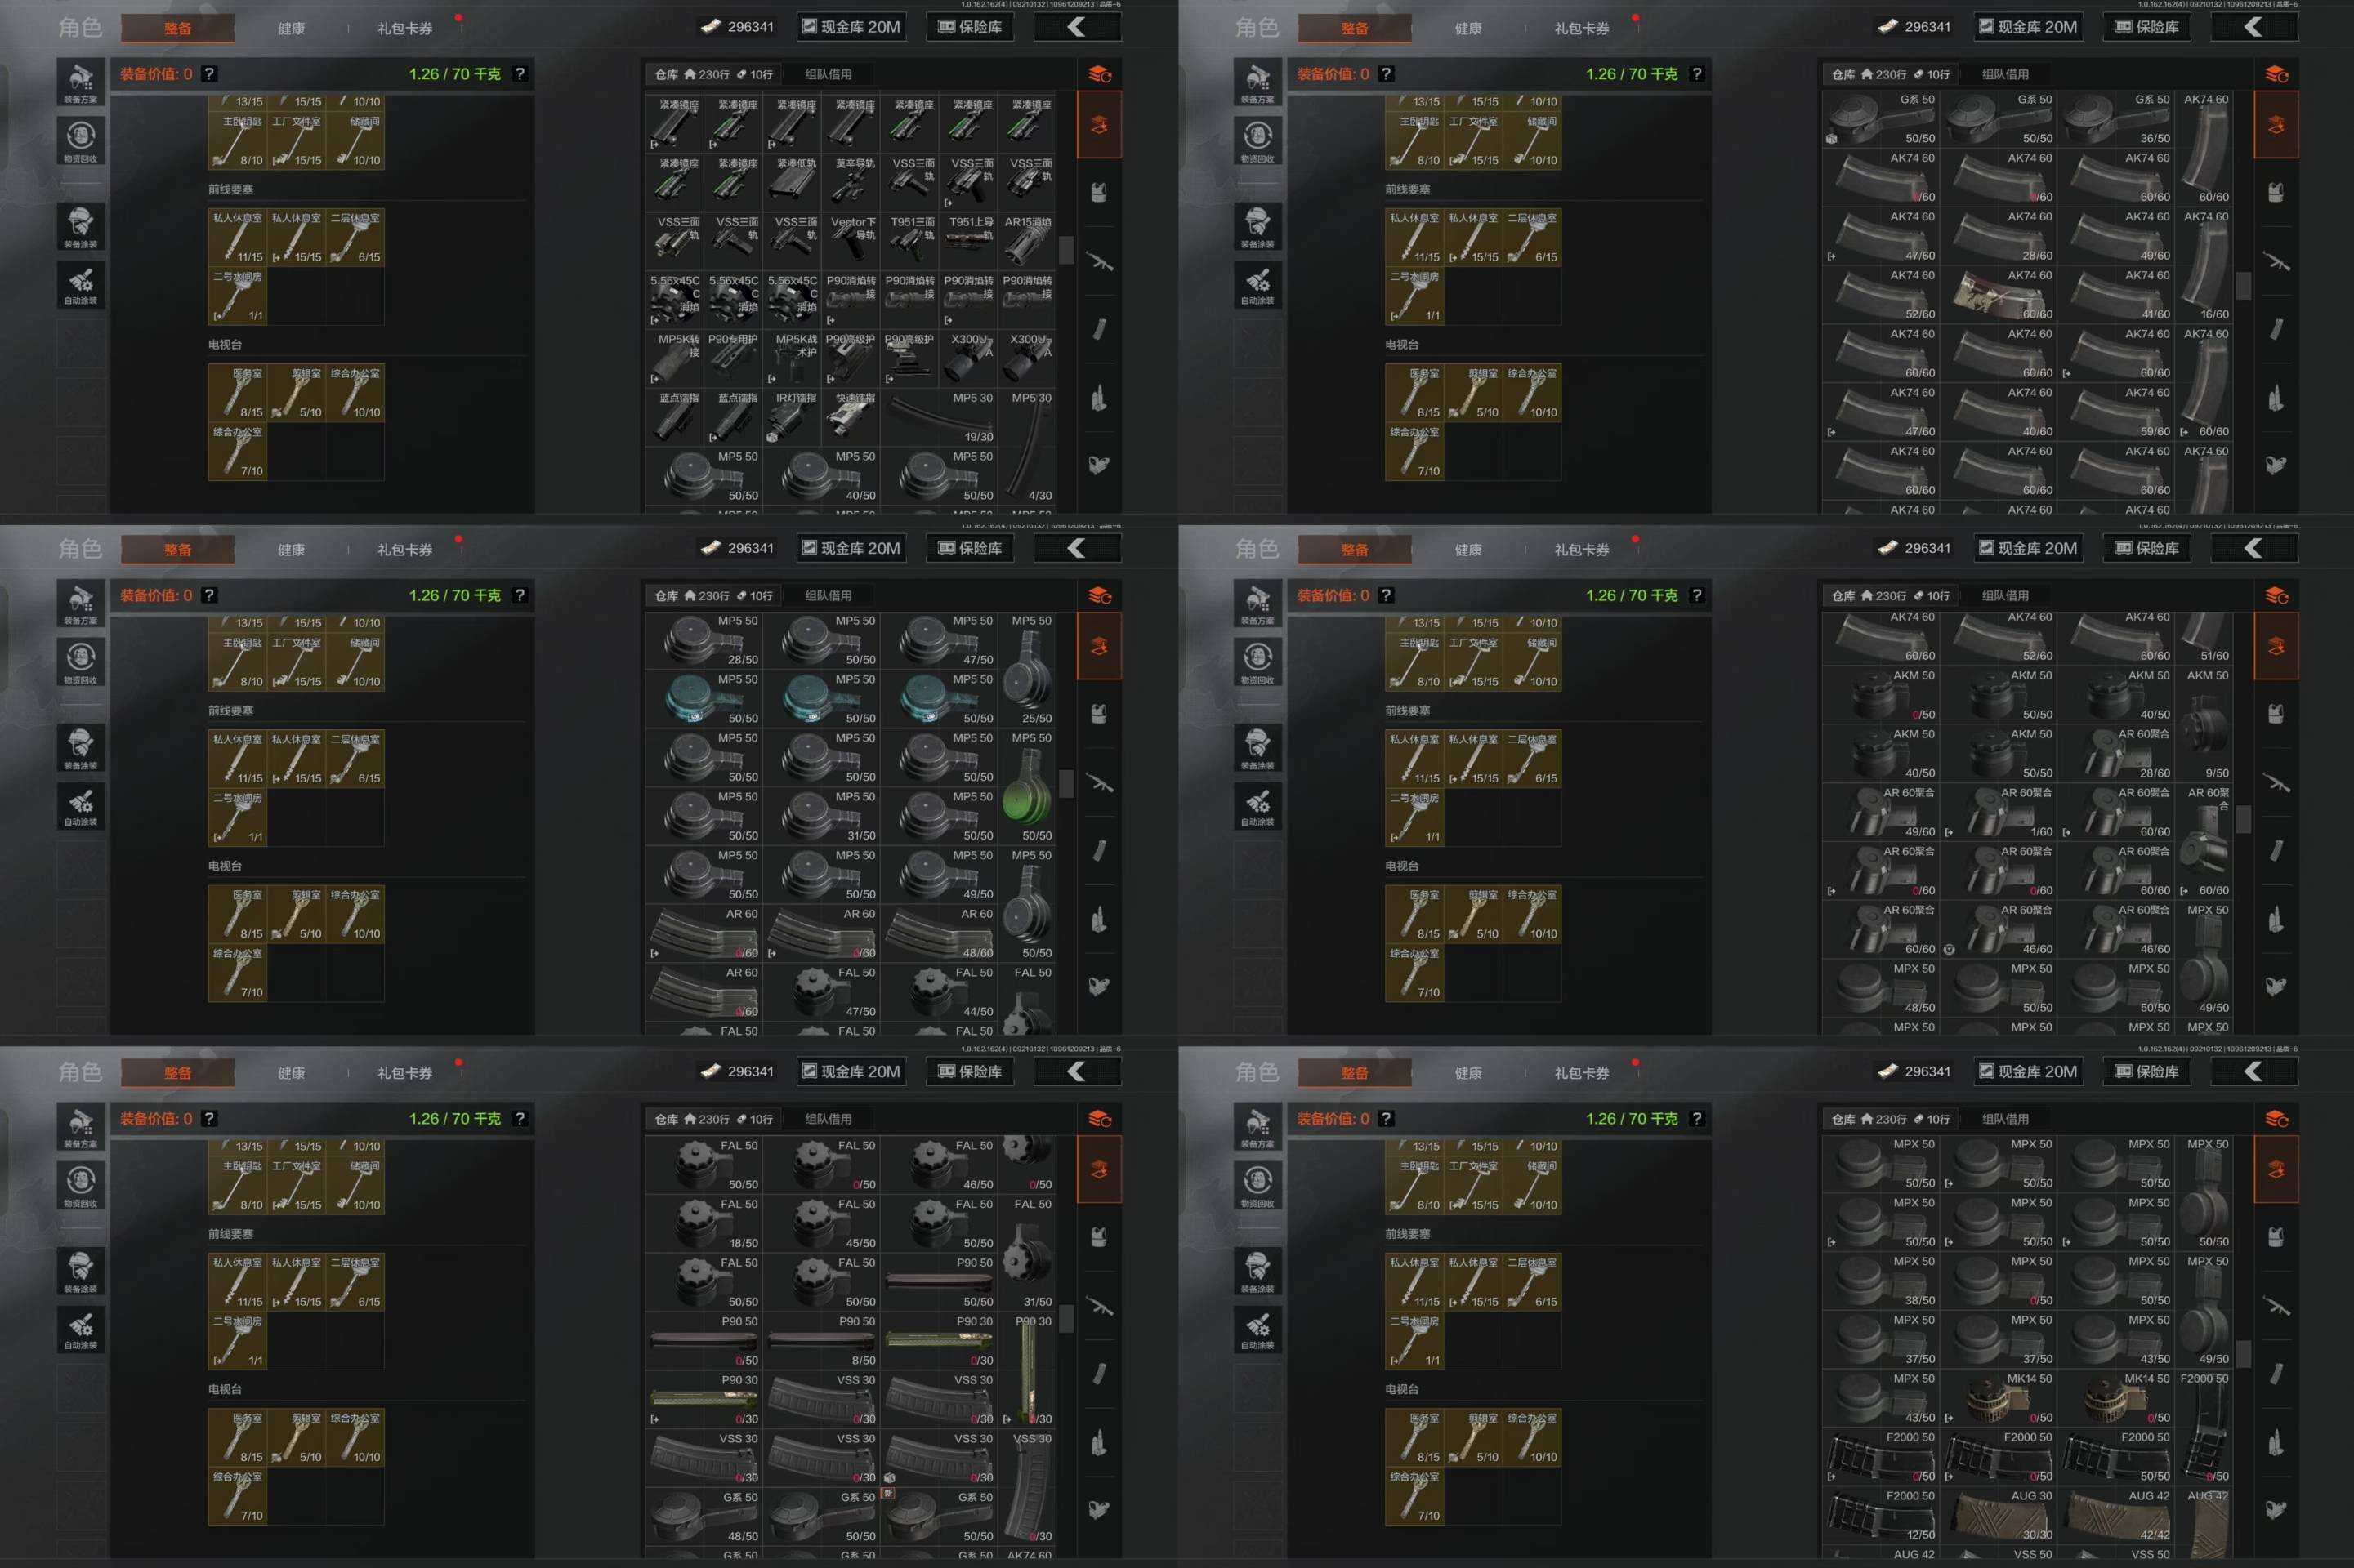Select the MP5 30 magazine with 19/30

point(938,417)
